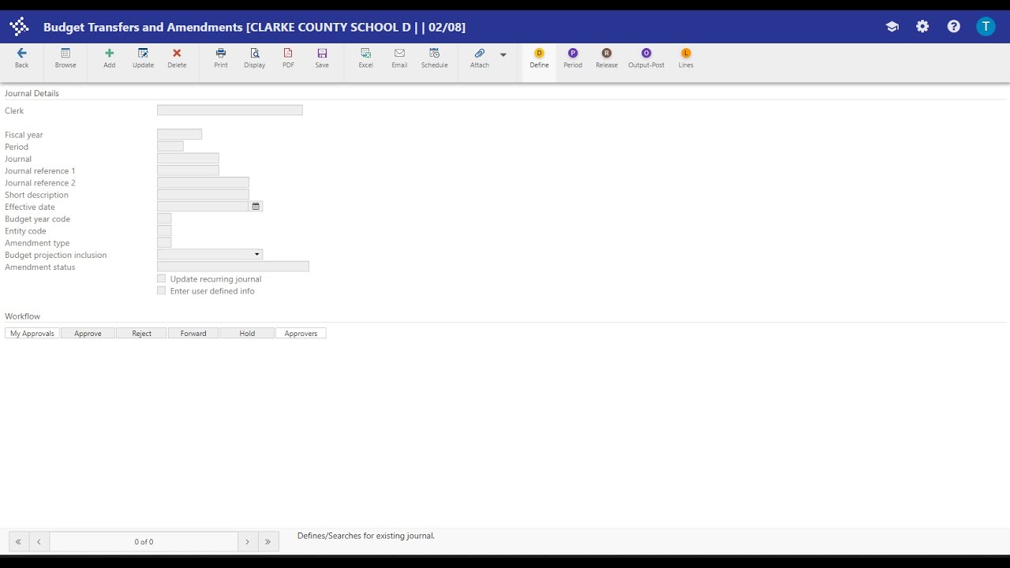The width and height of the screenshot is (1010, 568).
Task: Open the Schedule toolbar icon
Action: coord(434,54)
